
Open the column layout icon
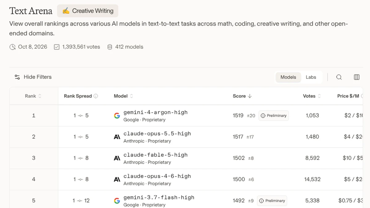tap(357, 77)
